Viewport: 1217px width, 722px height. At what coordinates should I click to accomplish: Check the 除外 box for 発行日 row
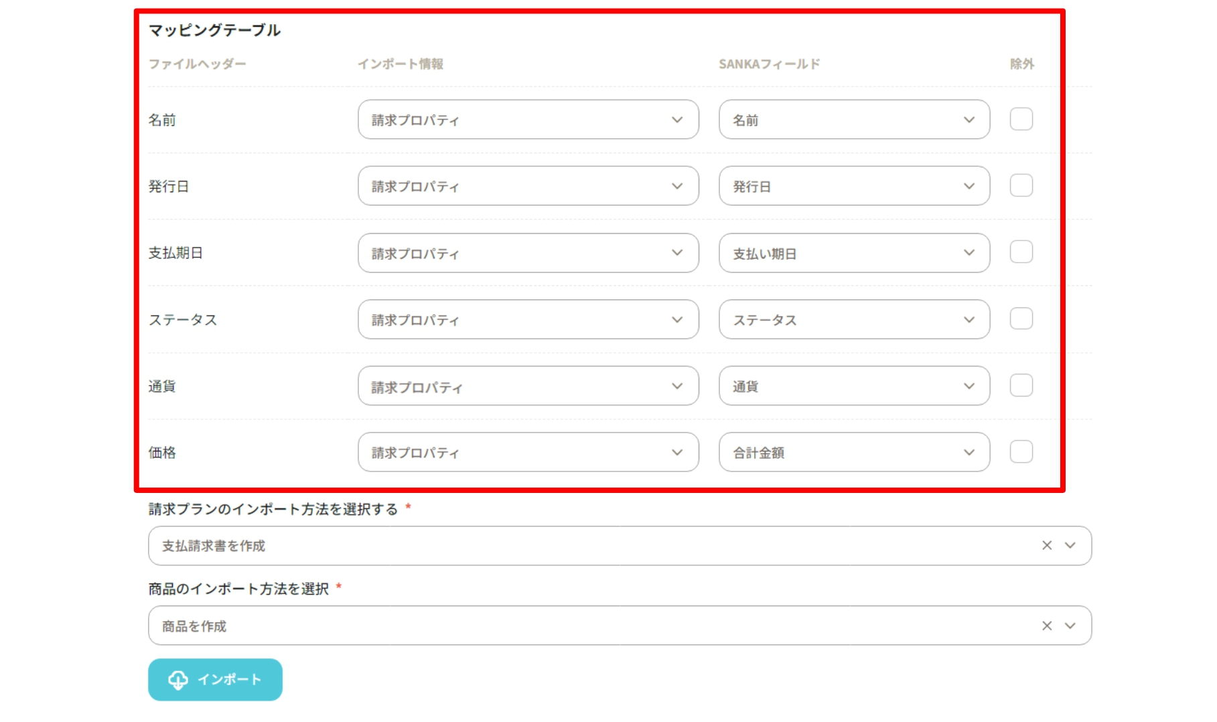(x=1021, y=186)
